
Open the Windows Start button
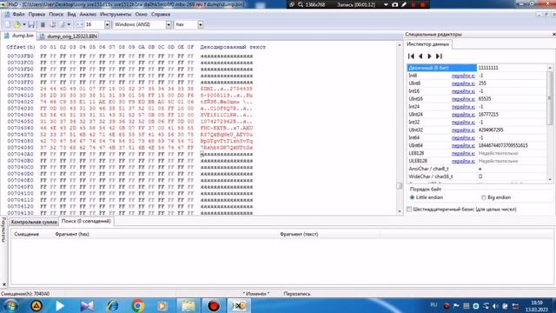[x=10, y=305]
